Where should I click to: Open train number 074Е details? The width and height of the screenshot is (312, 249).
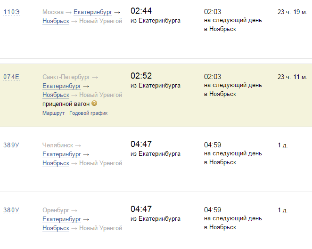click(12, 77)
